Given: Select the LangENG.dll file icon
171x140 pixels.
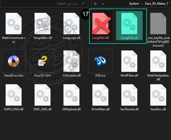Looking at the screenshot, I should pyautogui.click(x=129, y=24).
